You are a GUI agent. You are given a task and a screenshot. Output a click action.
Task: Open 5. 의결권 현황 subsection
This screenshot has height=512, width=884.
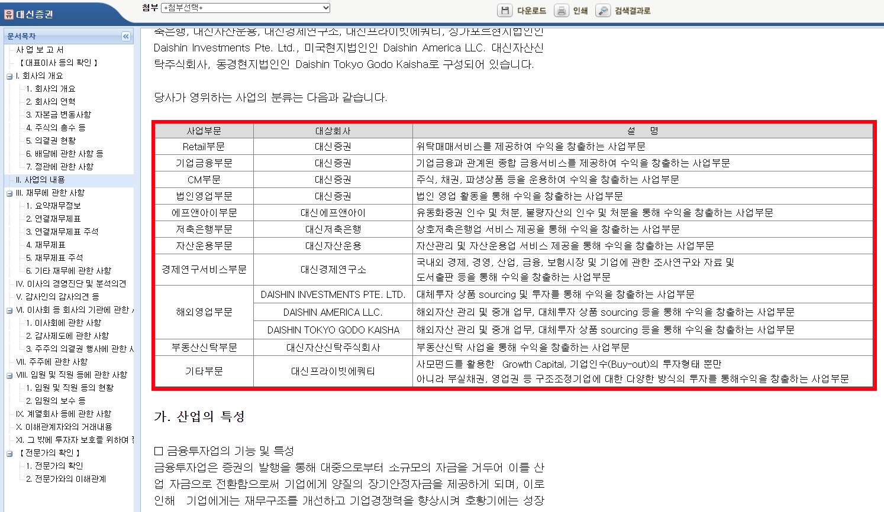pos(51,141)
